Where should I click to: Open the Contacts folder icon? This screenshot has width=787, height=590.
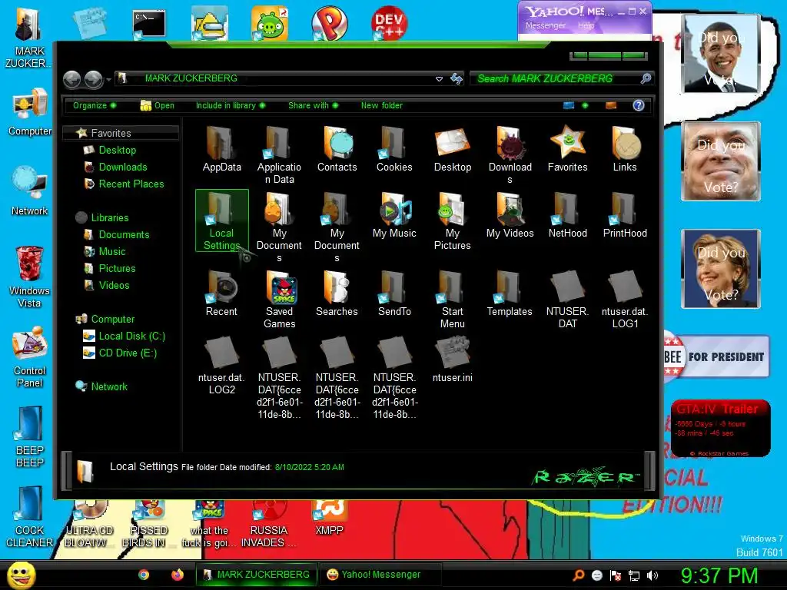click(337, 149)
